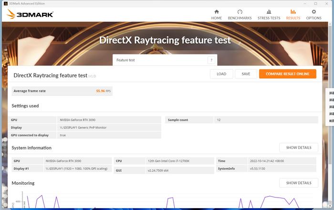The width and height of the screenshot is (334, 210).
Task: Close the 3DMark window
Action: tap(326, 3)
